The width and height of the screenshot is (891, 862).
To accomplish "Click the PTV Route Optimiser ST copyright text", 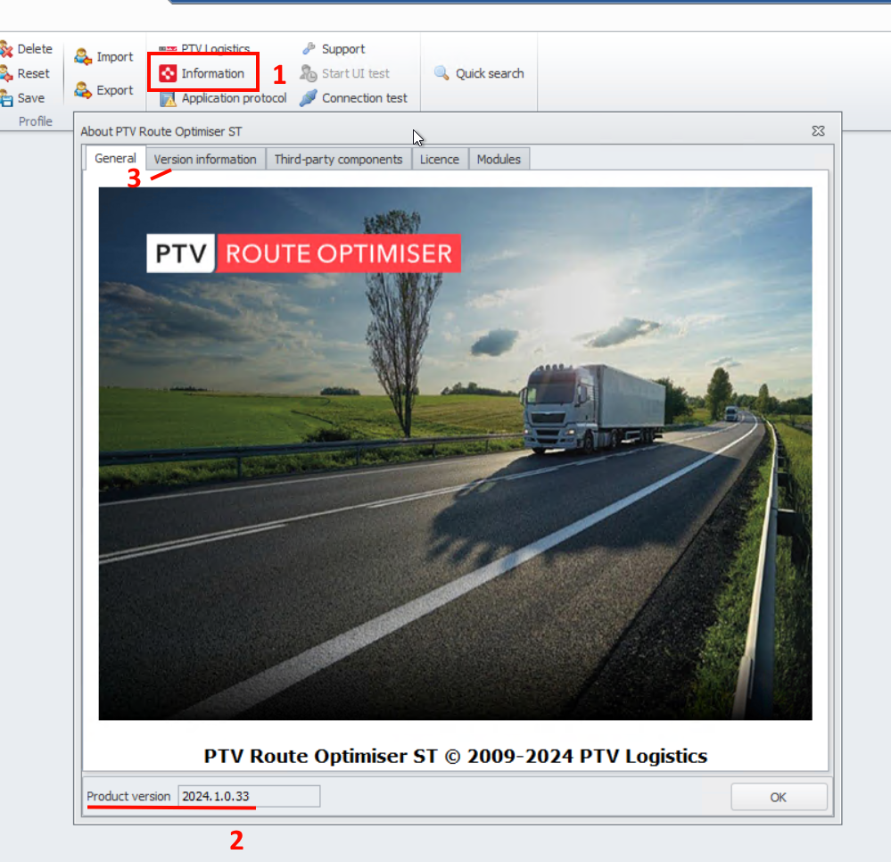I will pos(455,756).
